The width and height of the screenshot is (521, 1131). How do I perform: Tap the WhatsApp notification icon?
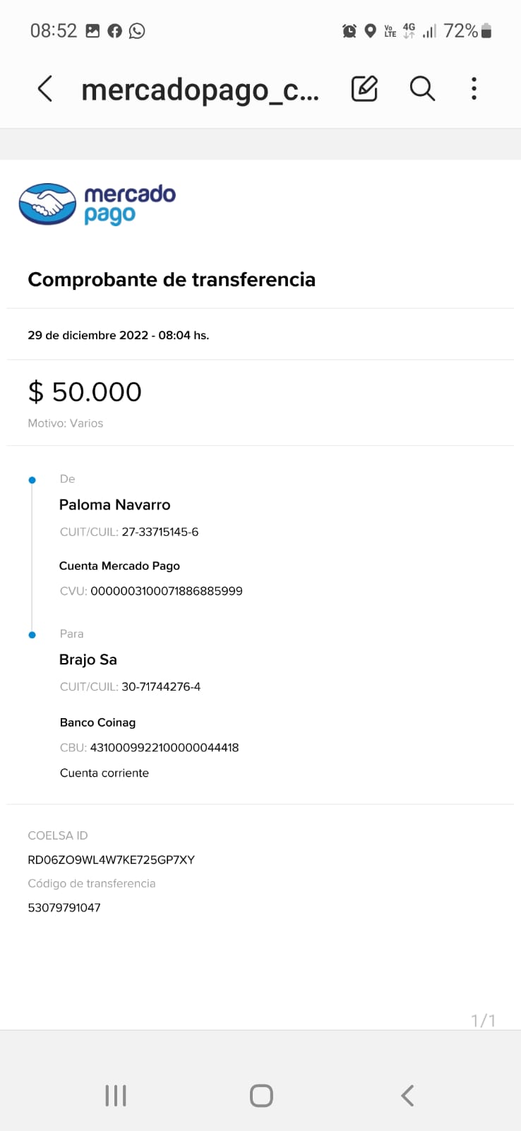137,30
